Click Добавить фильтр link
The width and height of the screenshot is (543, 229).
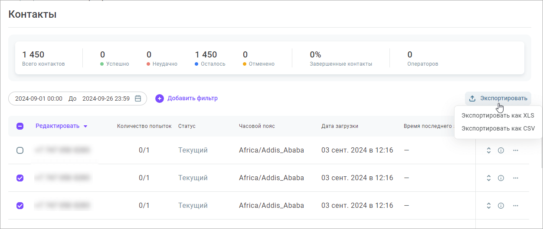193,99
